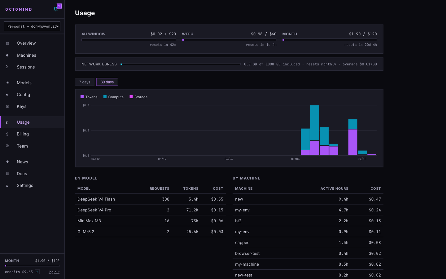446x279 pixels.
Task: Select the 30 days range
Action: tap(107, 82)
